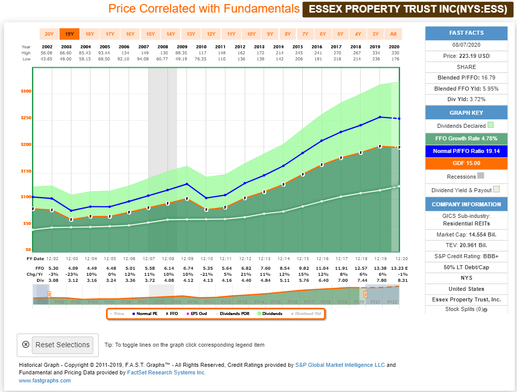
Task: Switch to the 10Y time range tab
Action: coord(251,34)
